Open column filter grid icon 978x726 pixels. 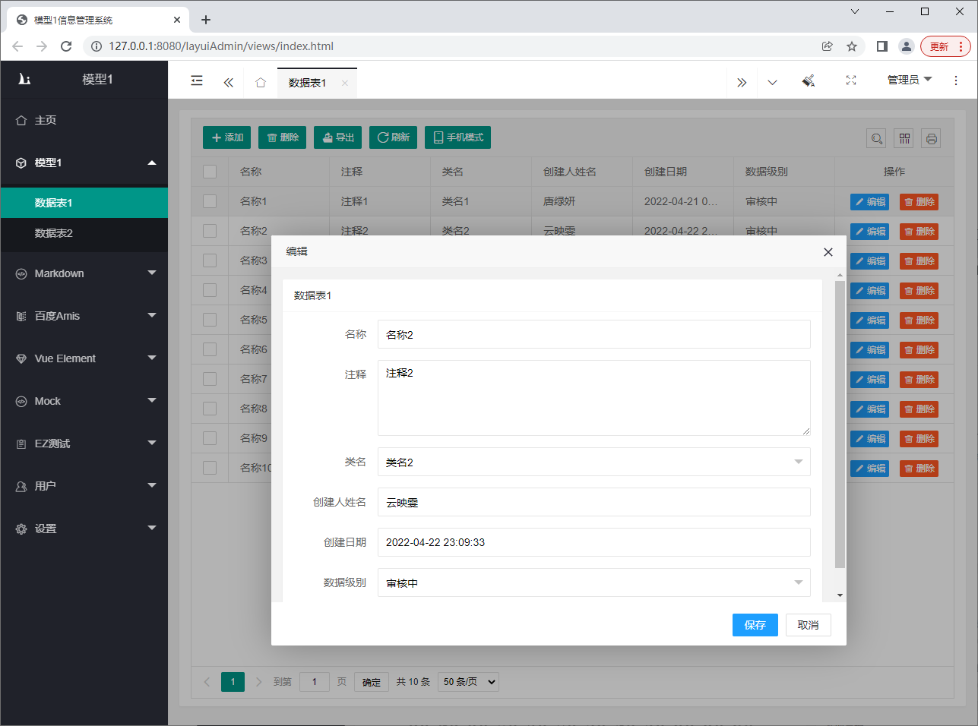click(x=904, y=138)
